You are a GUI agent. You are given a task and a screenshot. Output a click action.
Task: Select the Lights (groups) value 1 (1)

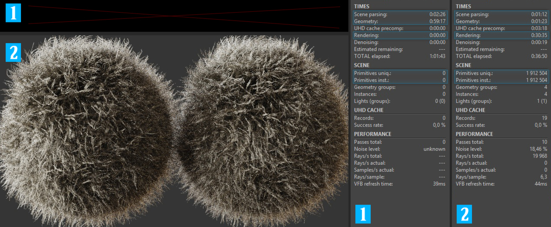(542, 101)
